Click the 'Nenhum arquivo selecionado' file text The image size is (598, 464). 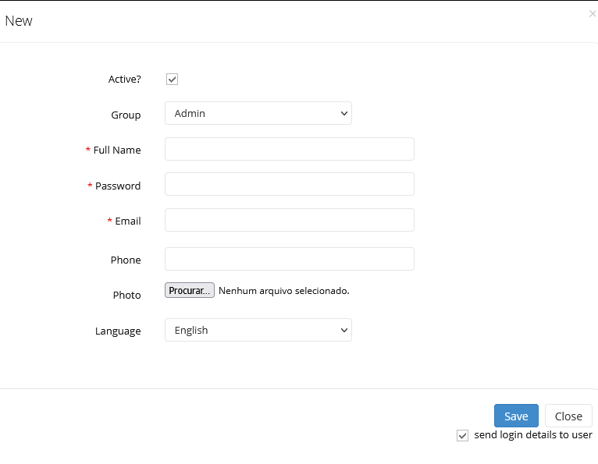pos(283,291)
